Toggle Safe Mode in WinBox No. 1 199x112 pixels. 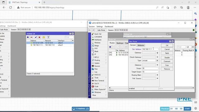[4, 30]
